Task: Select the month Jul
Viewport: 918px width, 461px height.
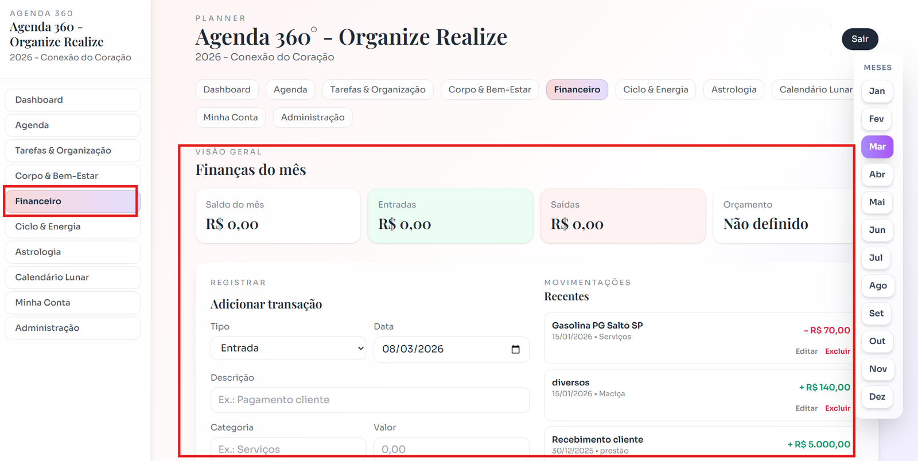Action: point(876,258)
